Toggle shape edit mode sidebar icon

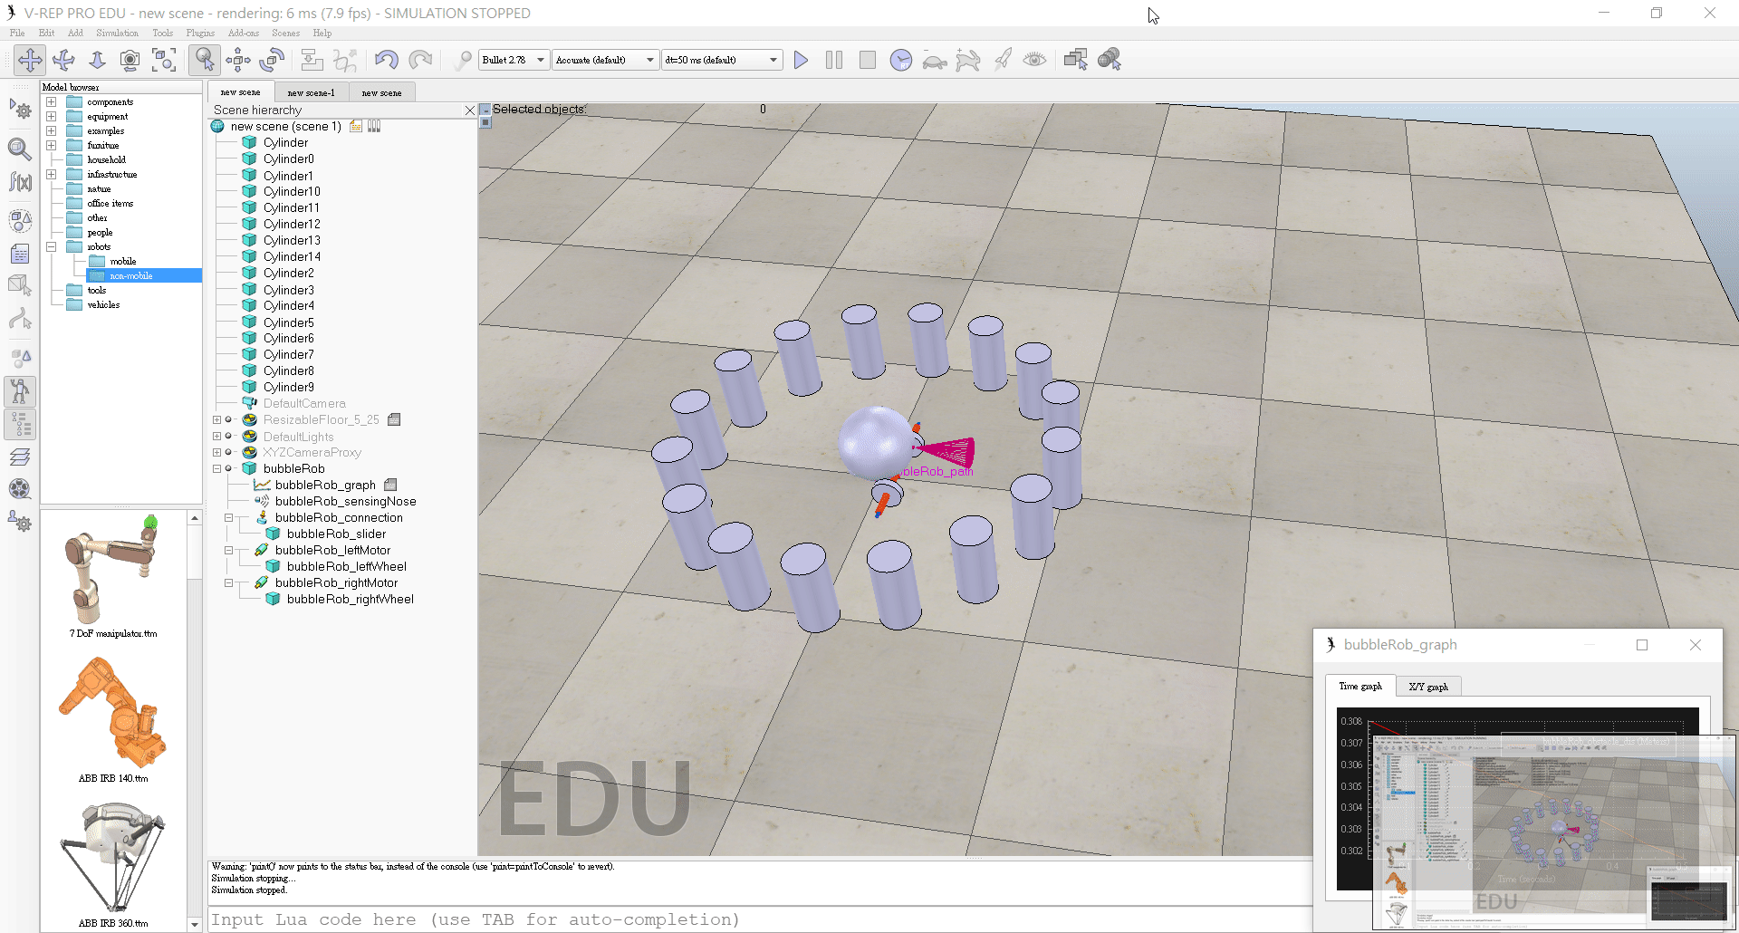[x=20, y=285]
